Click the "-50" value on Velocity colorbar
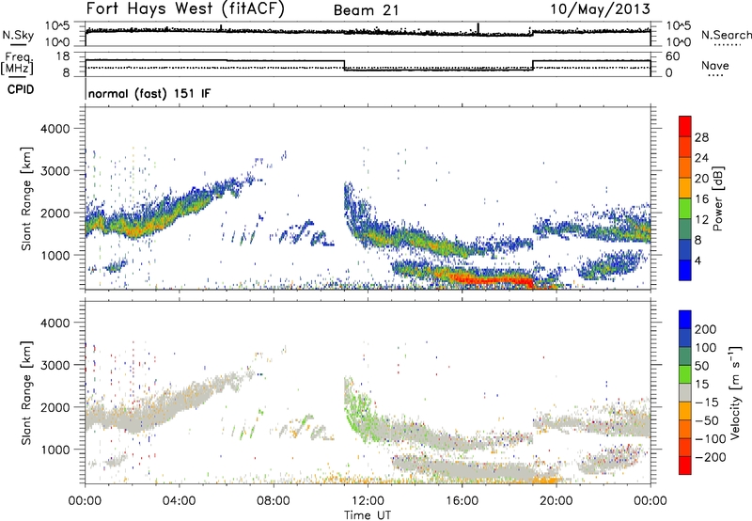 (707, 420)
